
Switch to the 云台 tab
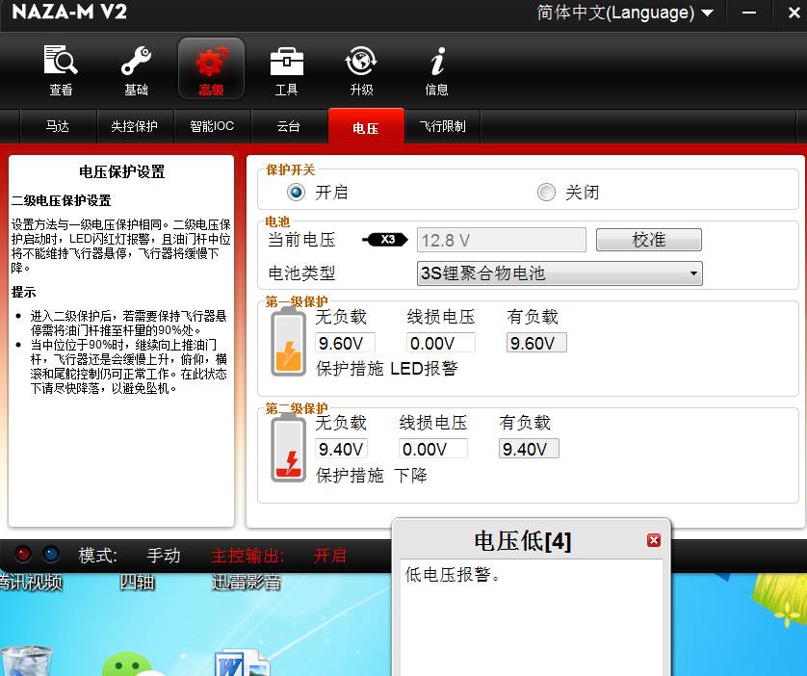(288, 126)
